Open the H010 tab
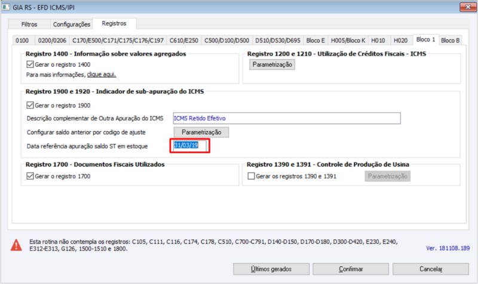The height and width of the screenshot is (284, 478). tap(378, 41)
